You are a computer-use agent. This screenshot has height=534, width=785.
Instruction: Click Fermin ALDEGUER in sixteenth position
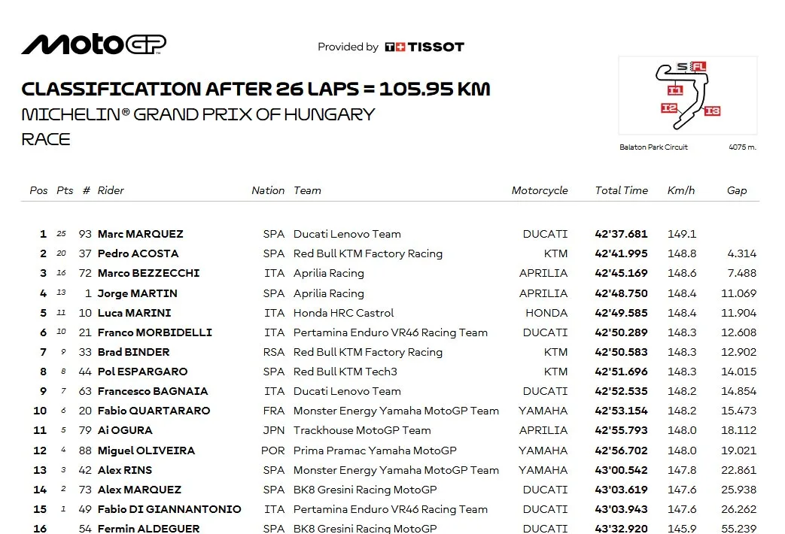click(x=149, y=529)
